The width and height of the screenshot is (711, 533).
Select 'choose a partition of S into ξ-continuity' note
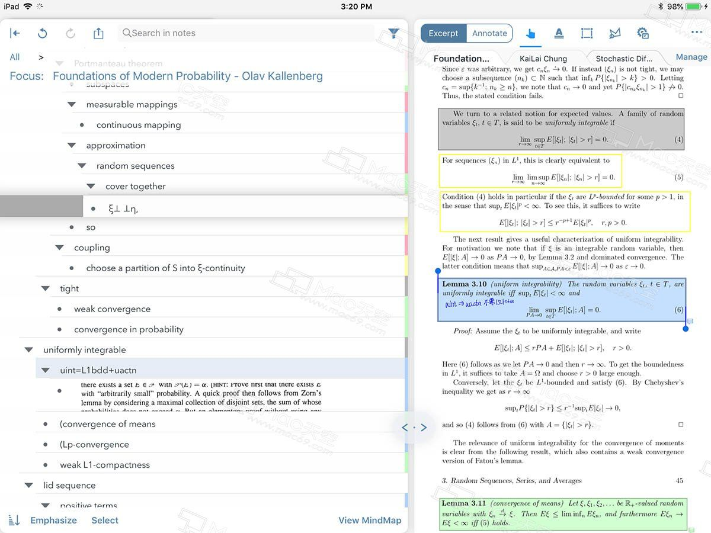[x=165, y=268]
